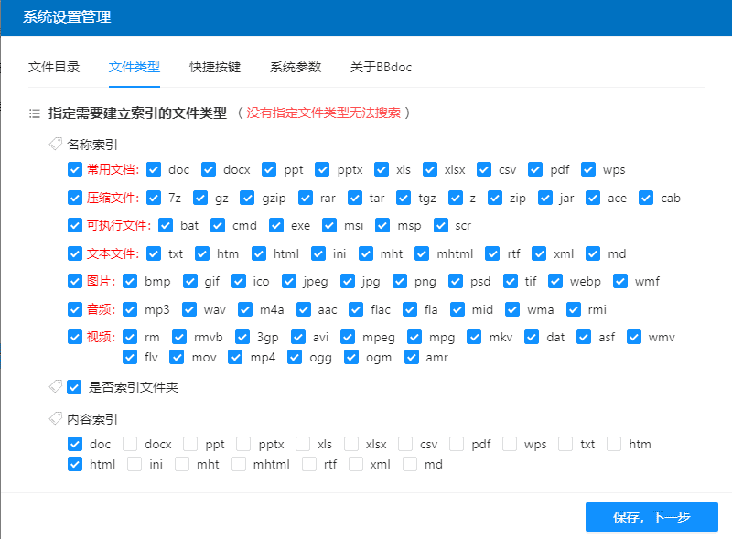
Task: Toggle the wmf checkbox
Action: [620, 281]
